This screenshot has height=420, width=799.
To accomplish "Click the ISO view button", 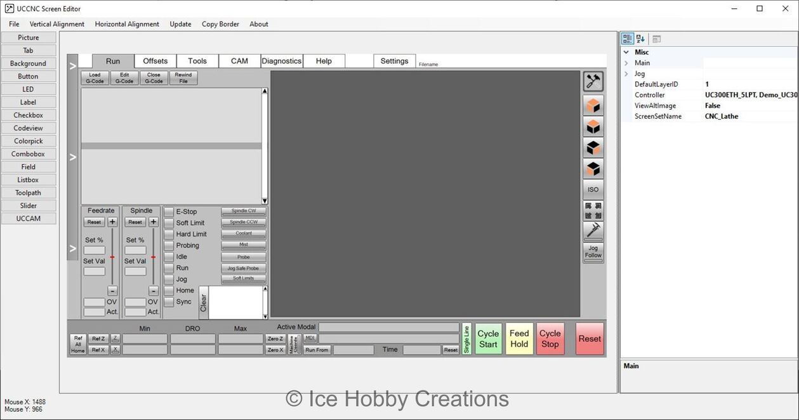I will tap(593, 190).
